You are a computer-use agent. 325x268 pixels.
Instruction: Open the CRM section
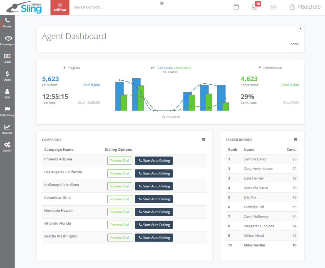7,94
